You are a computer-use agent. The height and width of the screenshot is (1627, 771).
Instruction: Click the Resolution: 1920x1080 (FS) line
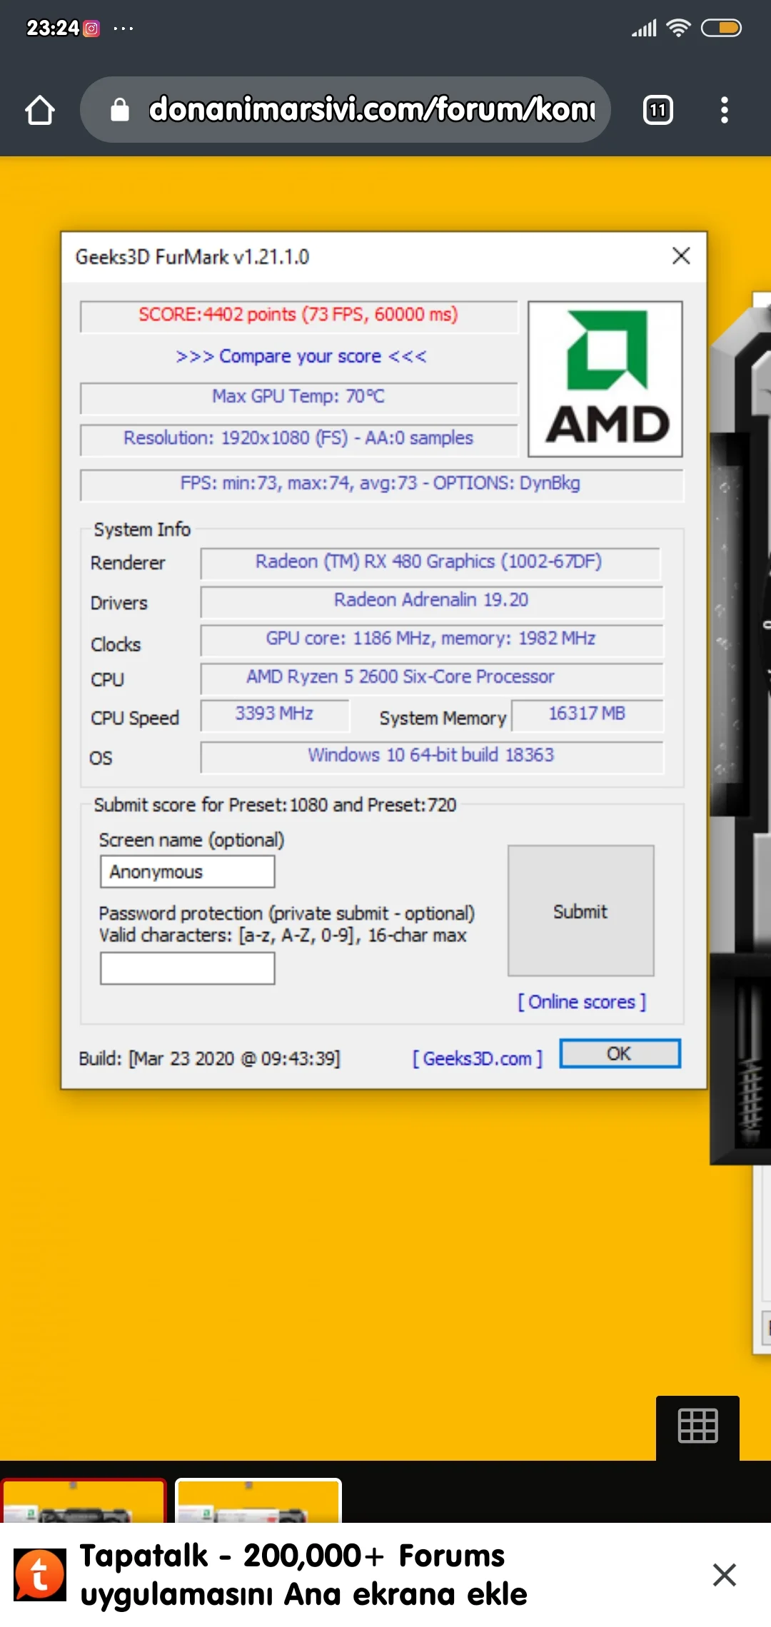coord(298,437)
